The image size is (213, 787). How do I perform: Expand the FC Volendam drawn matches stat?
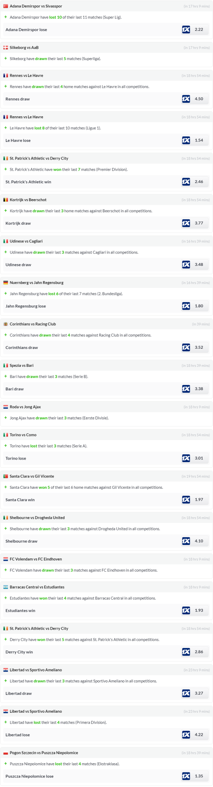tap(6, 570)
